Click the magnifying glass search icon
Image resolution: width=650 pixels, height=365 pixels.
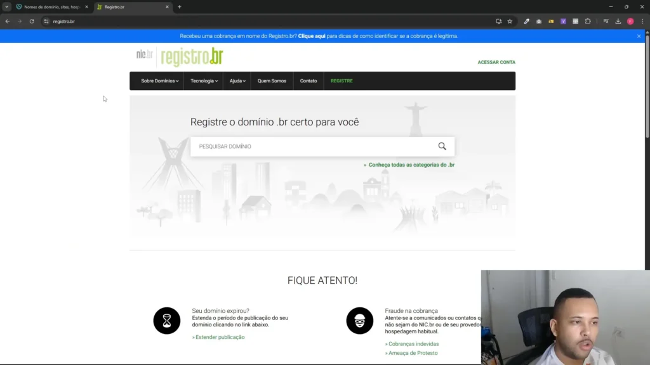click(x=442, y=146)
